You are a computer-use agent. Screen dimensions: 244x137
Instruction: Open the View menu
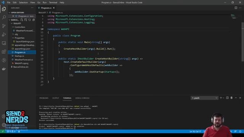click(32, 3)
